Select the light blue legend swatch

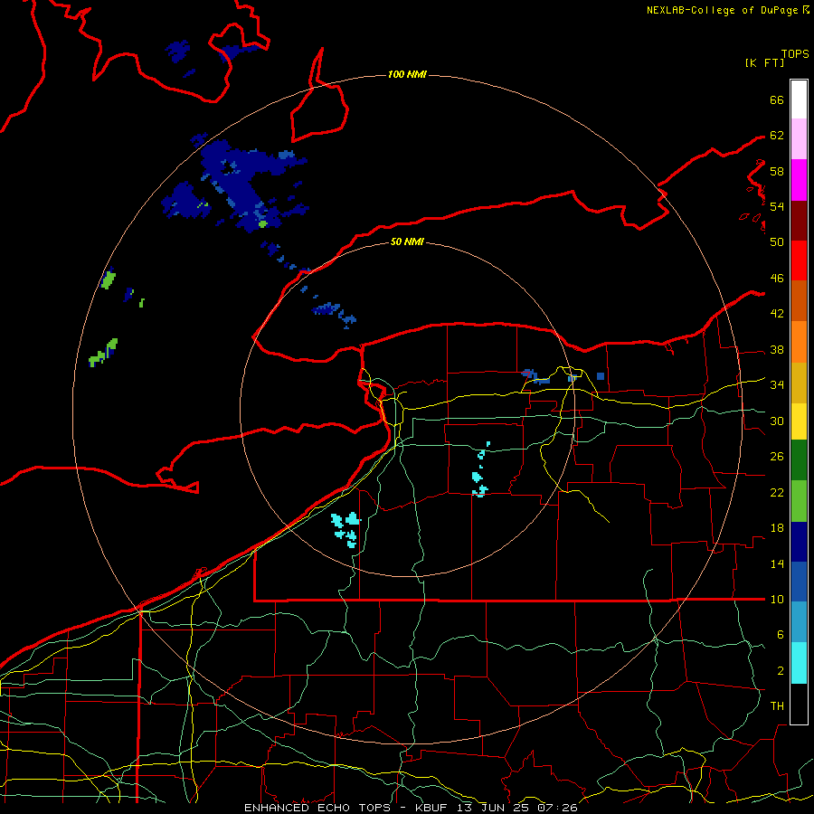[799, 622]
